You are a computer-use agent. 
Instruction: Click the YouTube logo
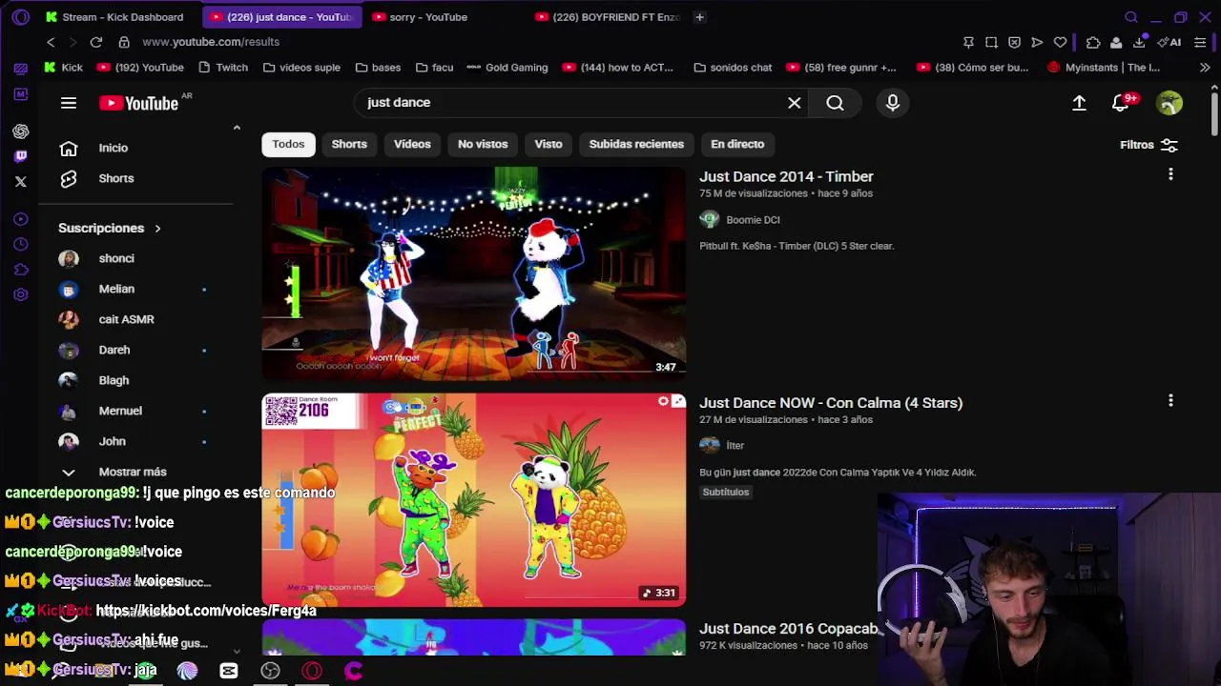139,103
